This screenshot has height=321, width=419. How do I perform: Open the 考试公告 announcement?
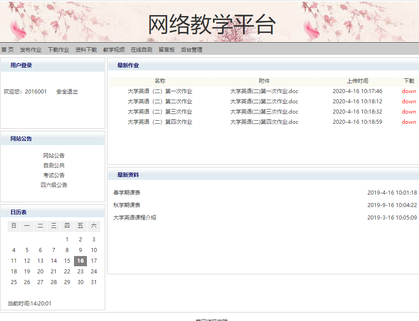click(54, 175)
